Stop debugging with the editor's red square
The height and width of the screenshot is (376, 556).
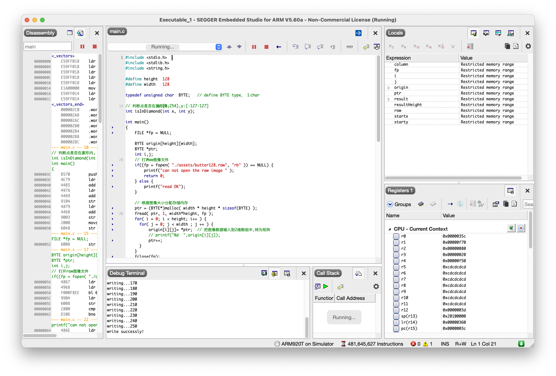266,47
